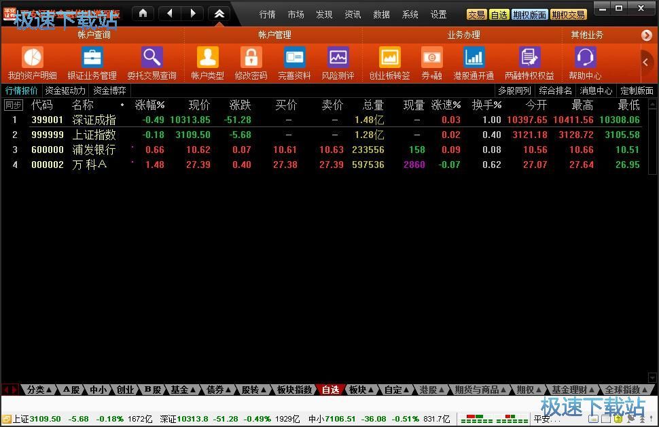Click the 多股同列 button
Screen dimensions: 659x427
[x=514, y=90]
